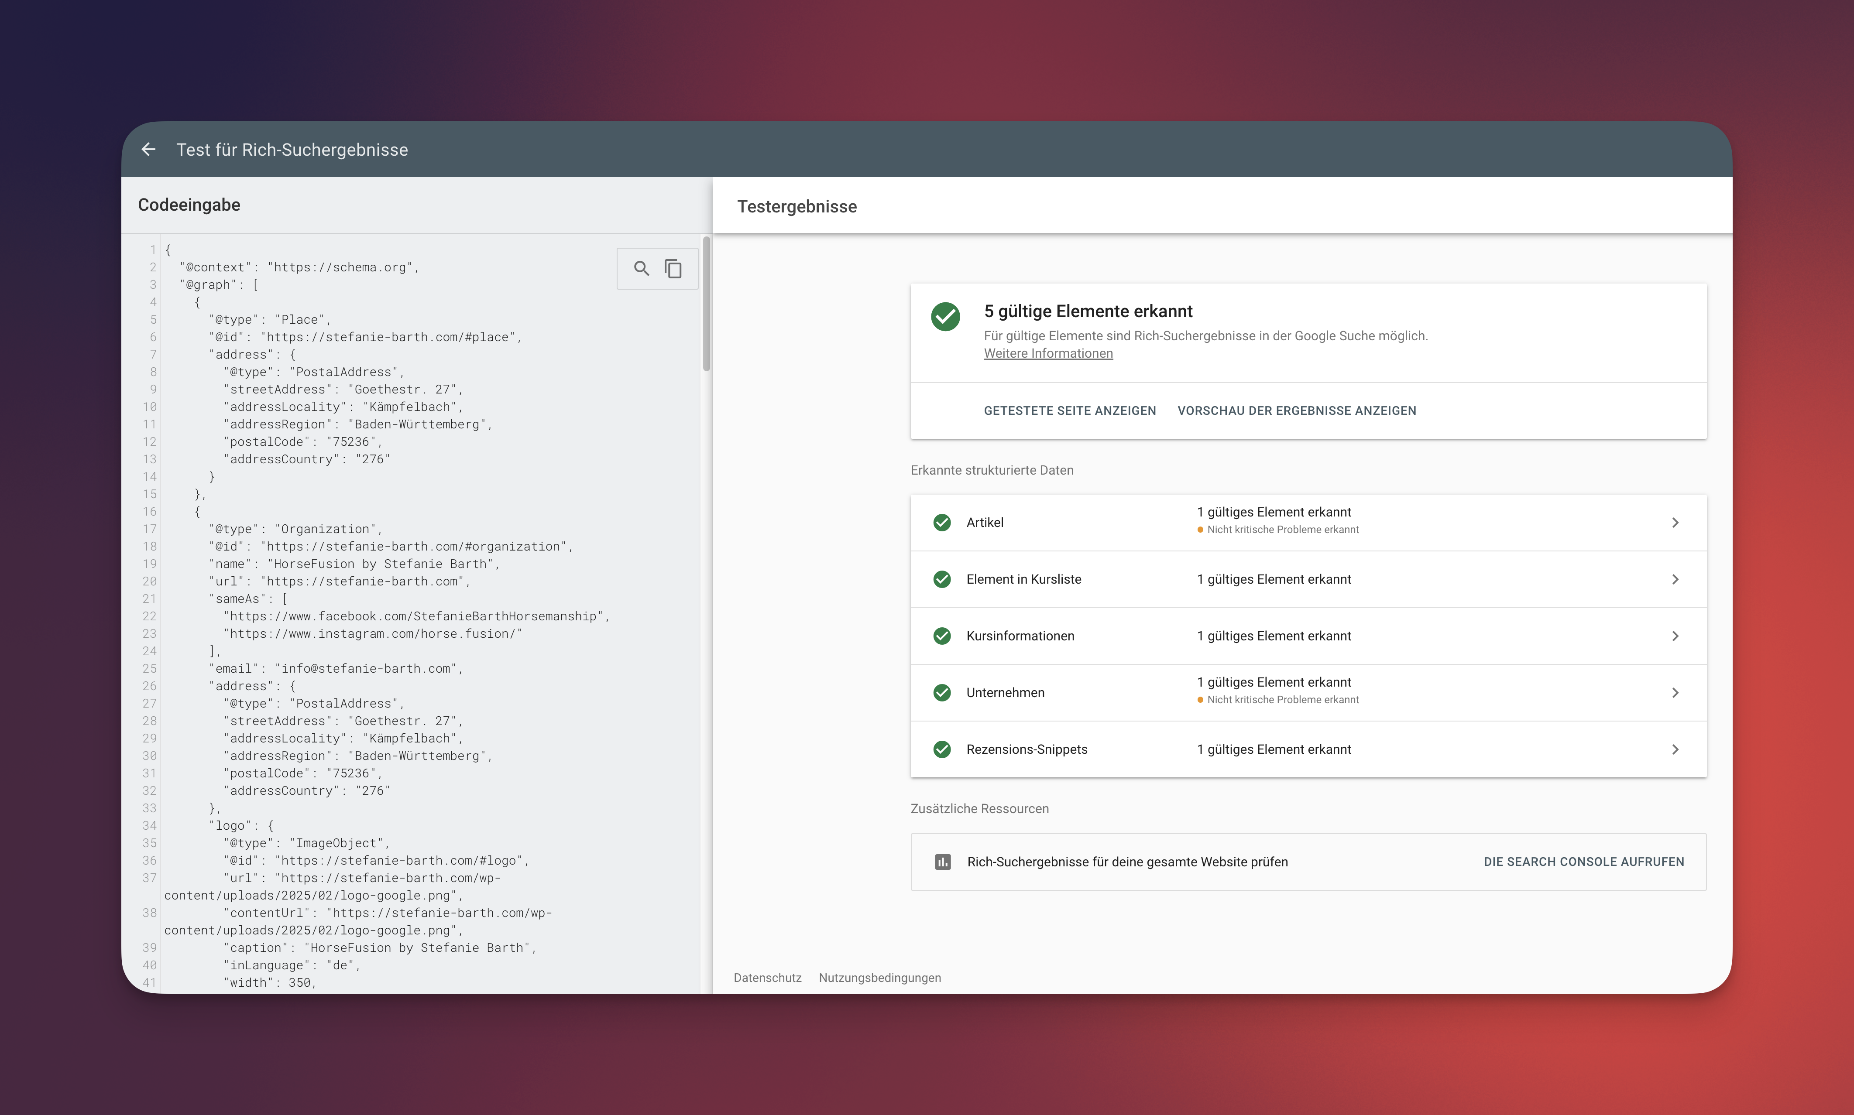1854x1115 pixels.
Task: Click the "inLanguage": "de" code line
Action: point(292,965)
